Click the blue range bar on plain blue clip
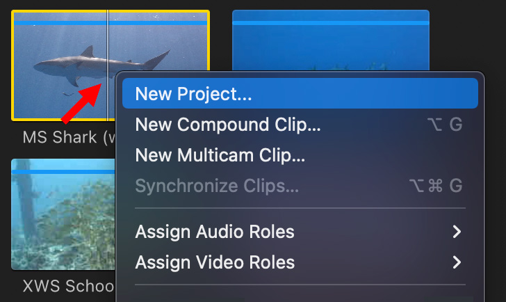Image resolution: width=506 pixels, height=302 pixels. [331, 23]
